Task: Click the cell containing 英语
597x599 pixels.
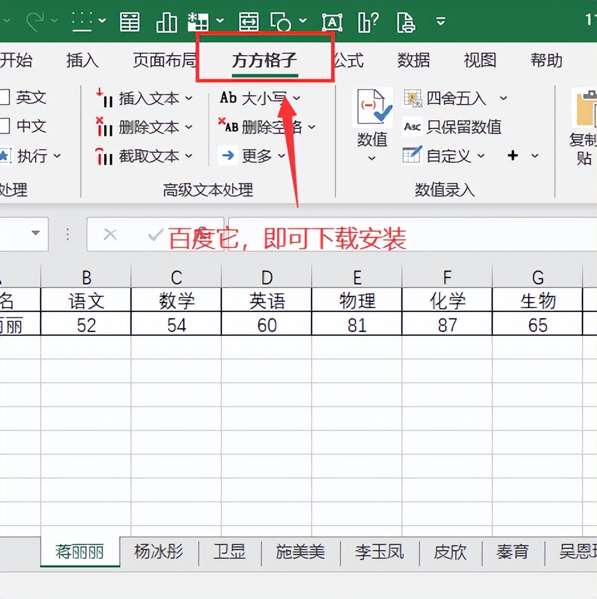Action: (267, 300)
